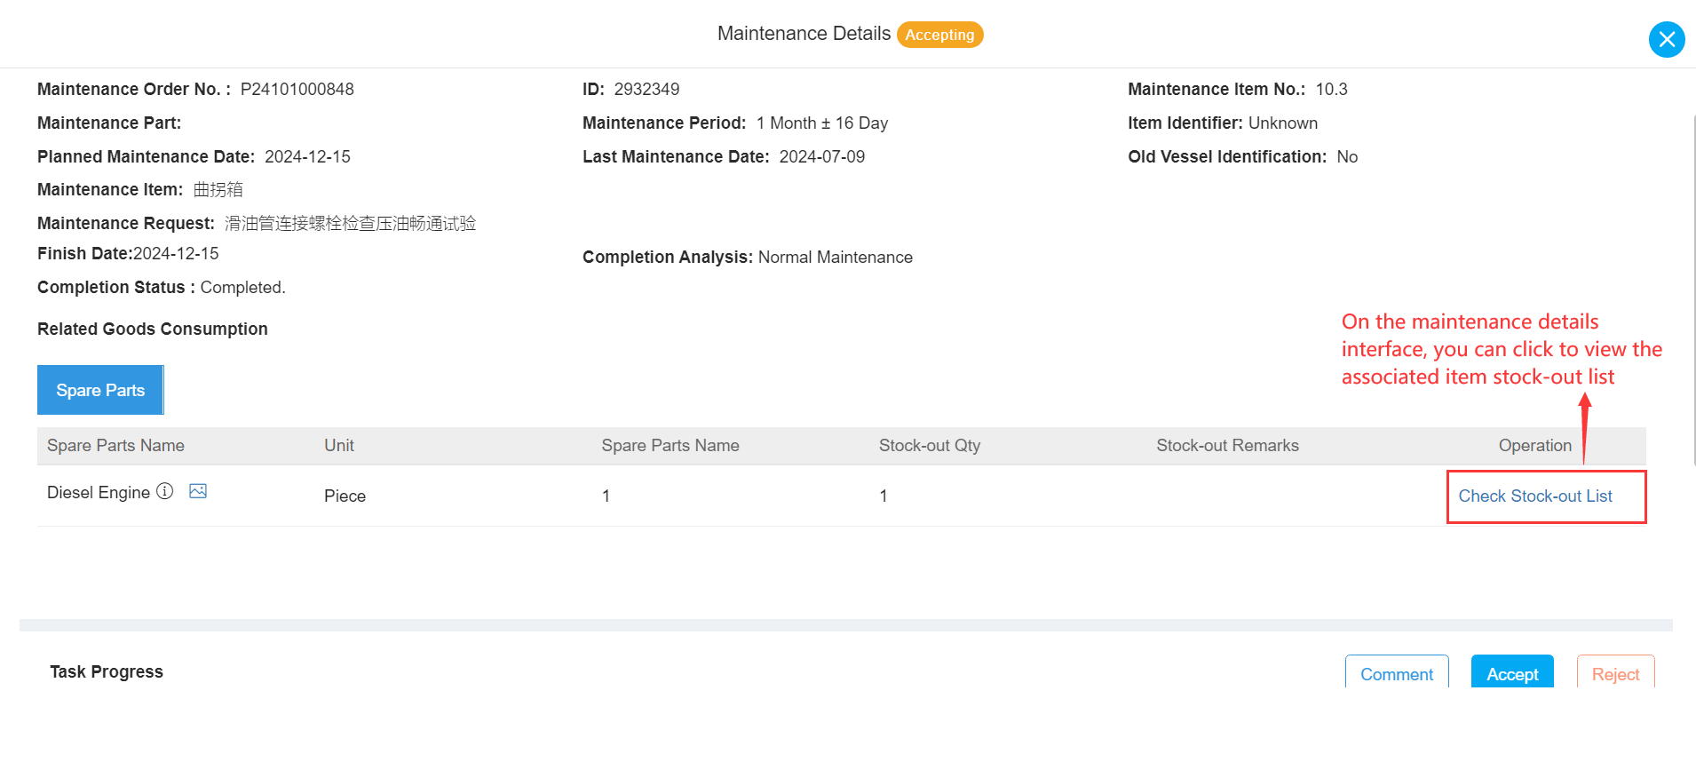
Task: Click Planned Maintenance Date 2024-12-15
Action: (307, 157)
